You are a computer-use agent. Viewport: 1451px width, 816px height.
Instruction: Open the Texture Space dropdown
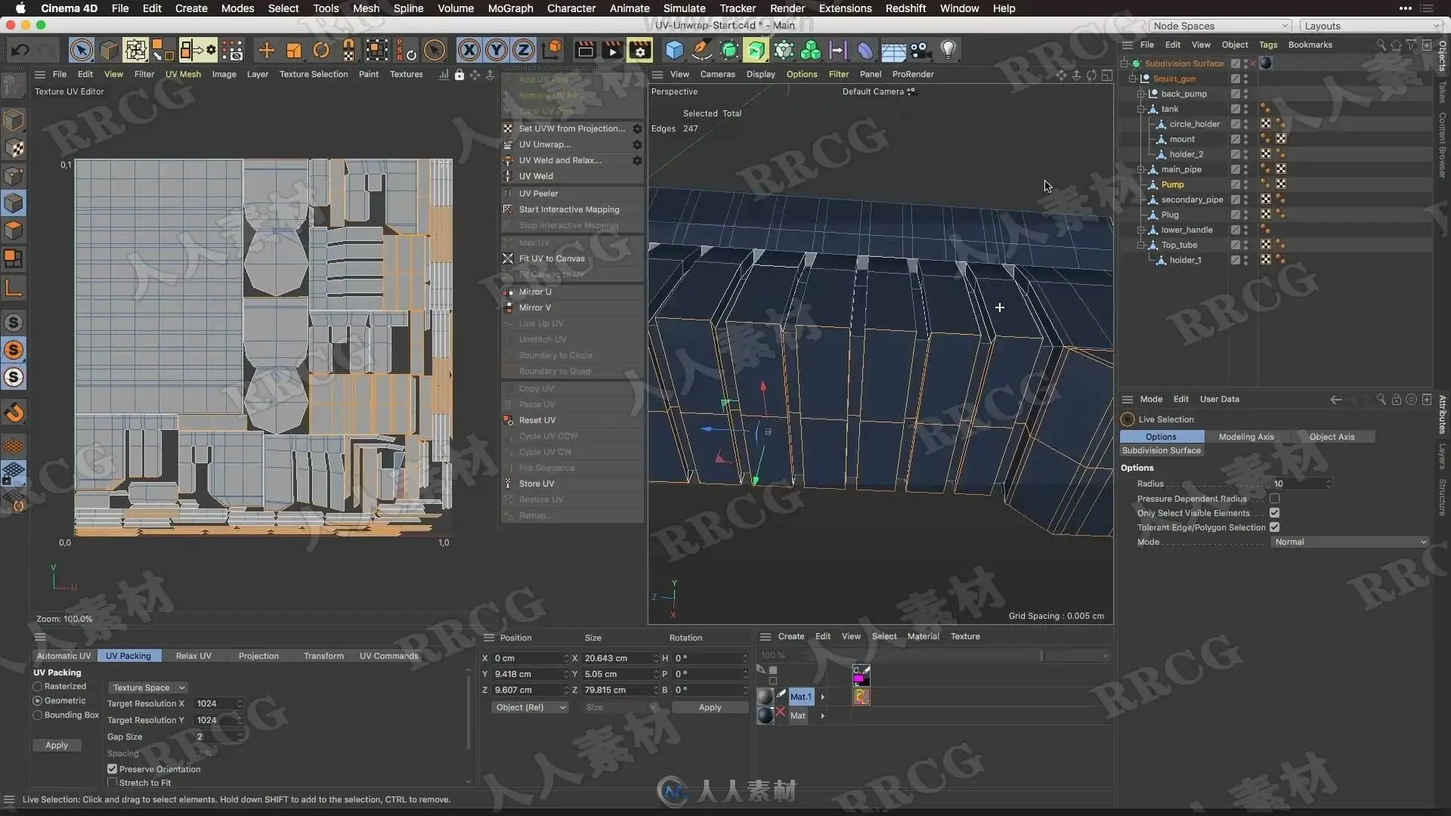(148, 688)
